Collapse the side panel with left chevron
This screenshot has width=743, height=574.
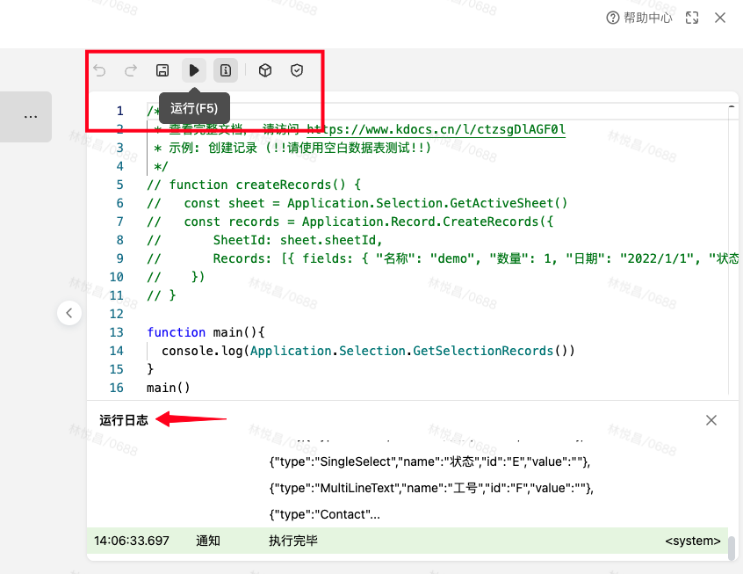[69, 312]
